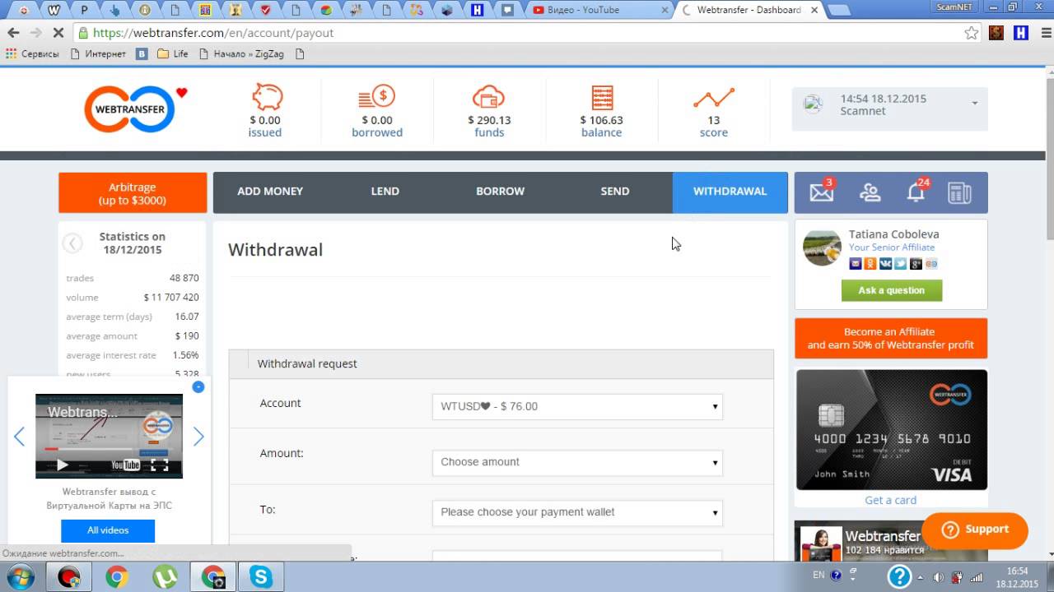Click the taskbar language indicator EN
The image size is (1054, 592).
(818, 576)
